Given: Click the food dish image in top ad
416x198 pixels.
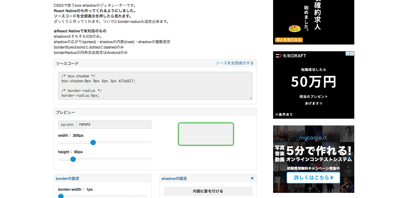Looking at the screenshot, I should coord(295,28).
